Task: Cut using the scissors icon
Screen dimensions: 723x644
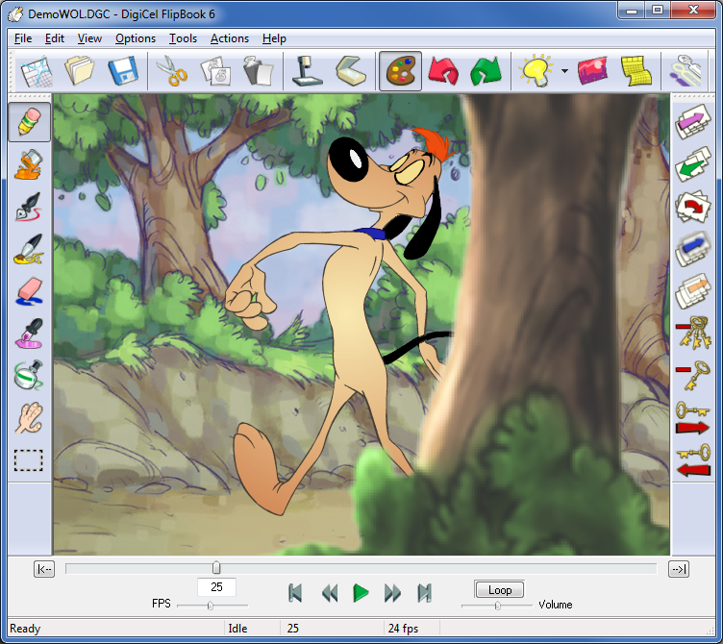Action: pos(172,71)
